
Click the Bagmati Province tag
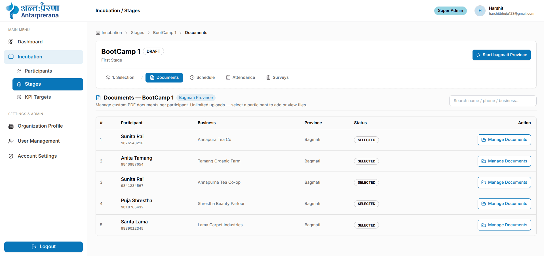pyautogui.click(x=196, y=98)
